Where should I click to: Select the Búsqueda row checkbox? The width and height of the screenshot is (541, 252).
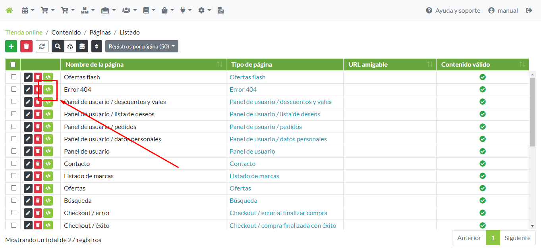click(14, 200)
